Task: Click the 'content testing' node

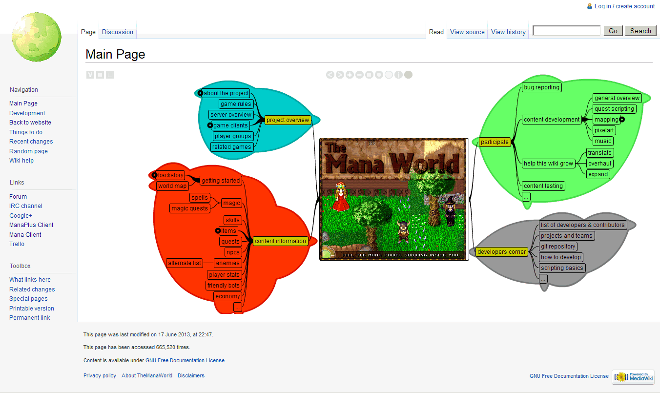Action: [543, 186]
